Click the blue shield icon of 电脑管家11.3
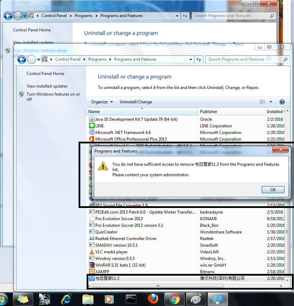The image size is (294, 306). [91, 278]
